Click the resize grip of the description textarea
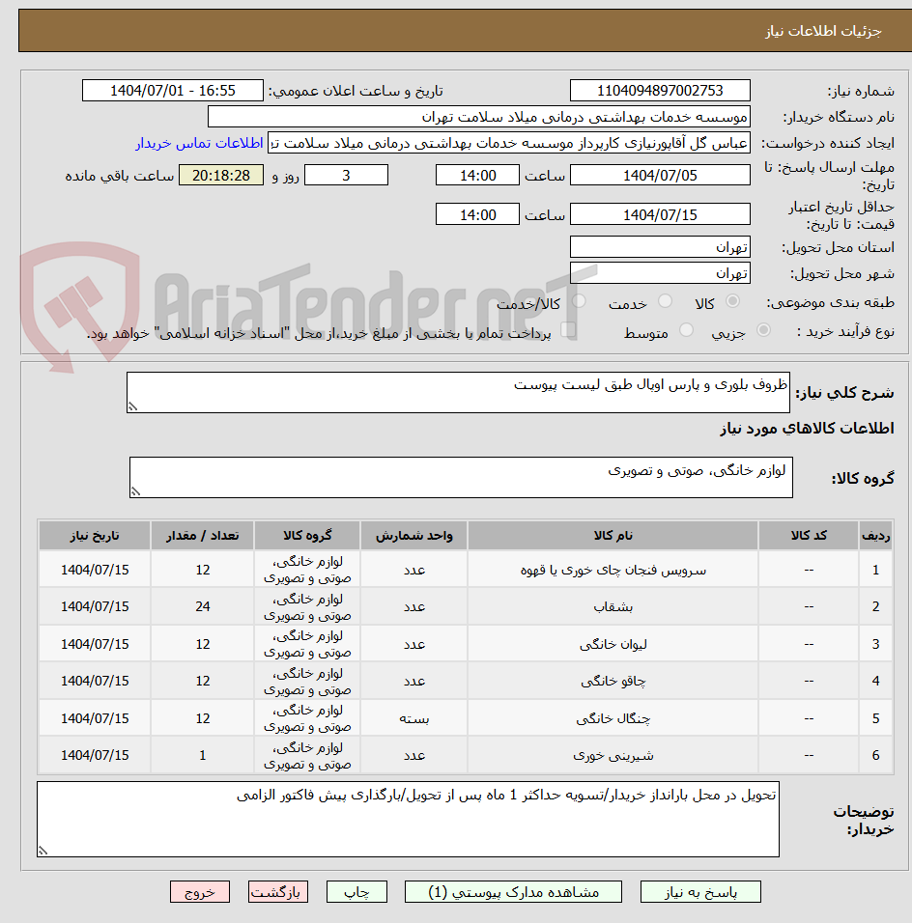Image resolution: width=912 pixels, height=923 pixels. click(x=133, y=406)
